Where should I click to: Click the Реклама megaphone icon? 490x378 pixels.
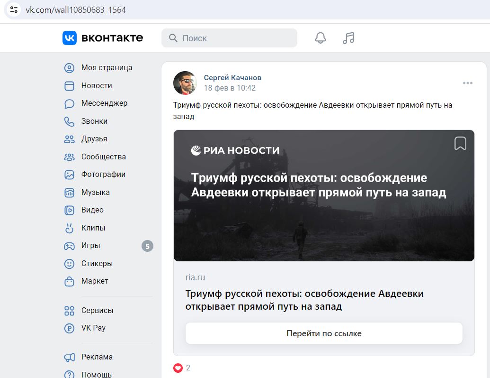(69, 357)
